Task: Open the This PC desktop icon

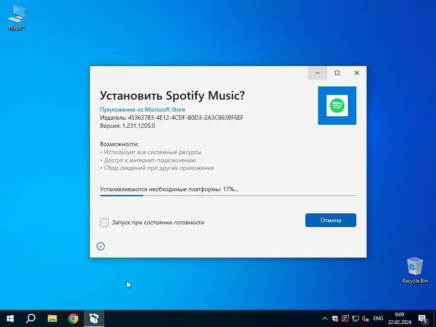Action: 17,18
